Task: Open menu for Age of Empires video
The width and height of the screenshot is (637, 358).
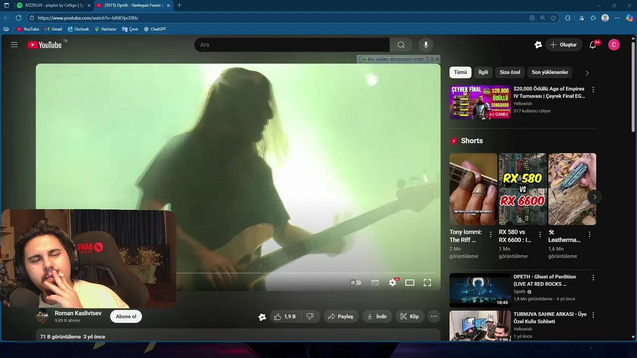Action: (x=593, y=90)
